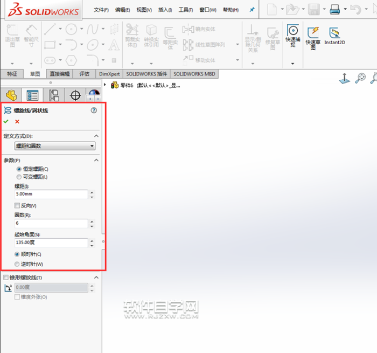
Task: Open help for Helix/Spiral (螺旋线/涡状线)
Action: (x=94, y=110)
